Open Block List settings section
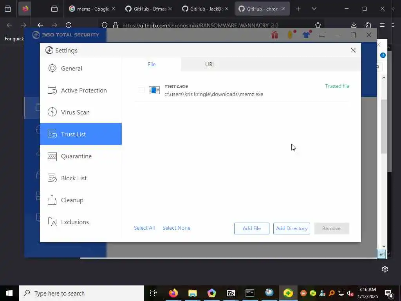This screenshot has height=301, width=401. 81,178
